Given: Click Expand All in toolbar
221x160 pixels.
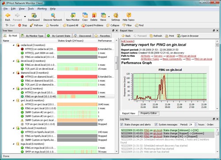Looking at the screenshot, I should tap(70, 25).
